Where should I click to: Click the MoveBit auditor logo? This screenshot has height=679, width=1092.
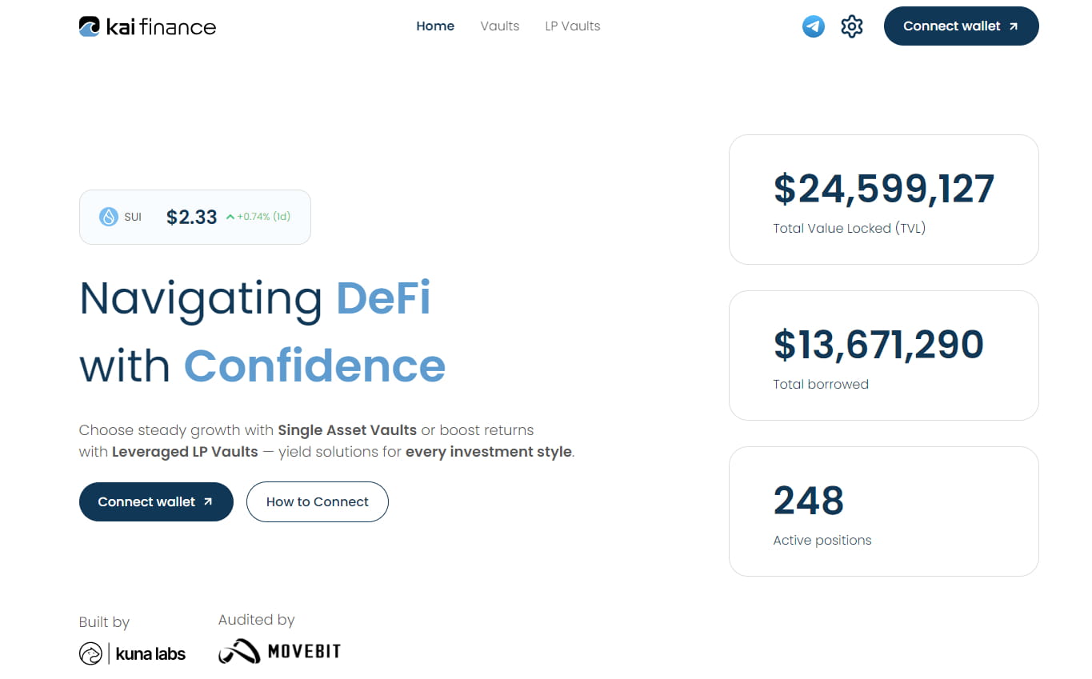pyautogui.click(x=279, y=652)
